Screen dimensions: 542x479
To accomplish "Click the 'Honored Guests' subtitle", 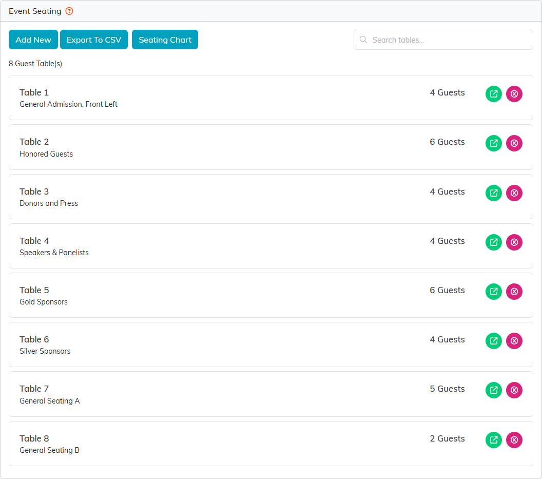I will point(46,154).
